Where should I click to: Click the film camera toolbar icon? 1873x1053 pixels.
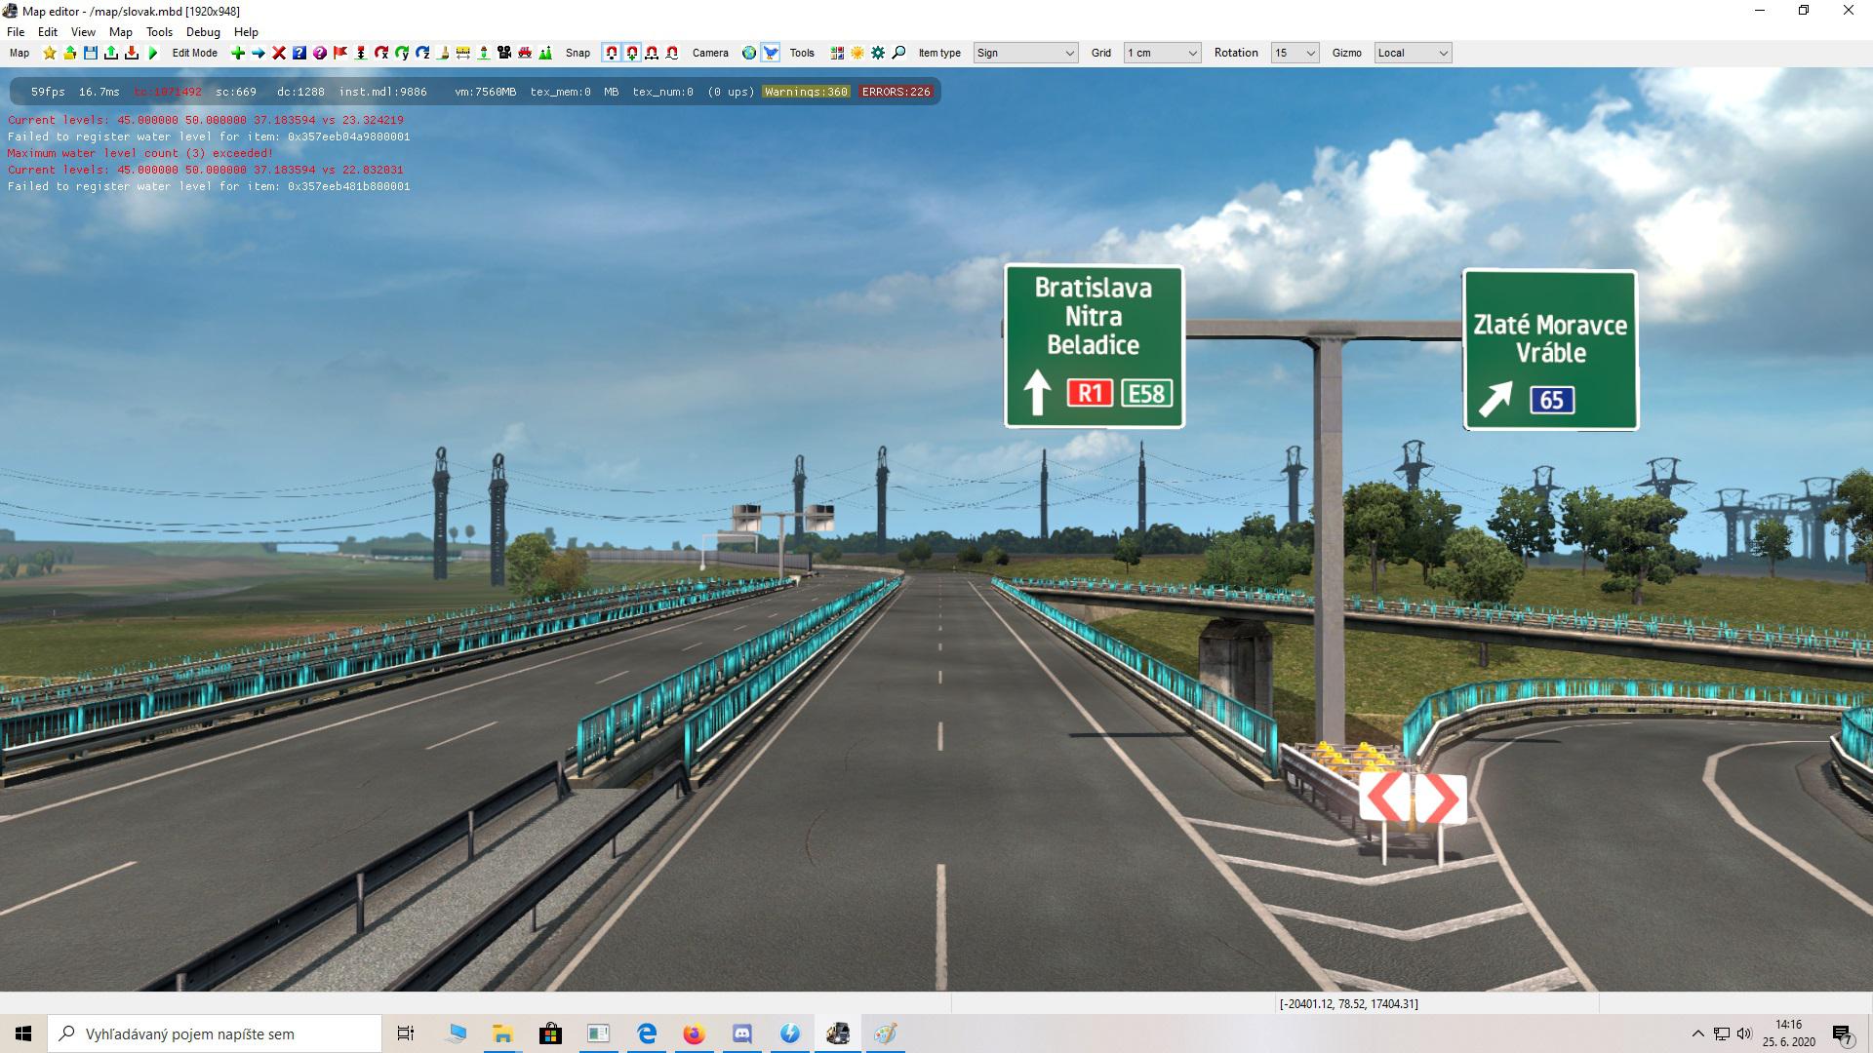click(x=504, y=53)
